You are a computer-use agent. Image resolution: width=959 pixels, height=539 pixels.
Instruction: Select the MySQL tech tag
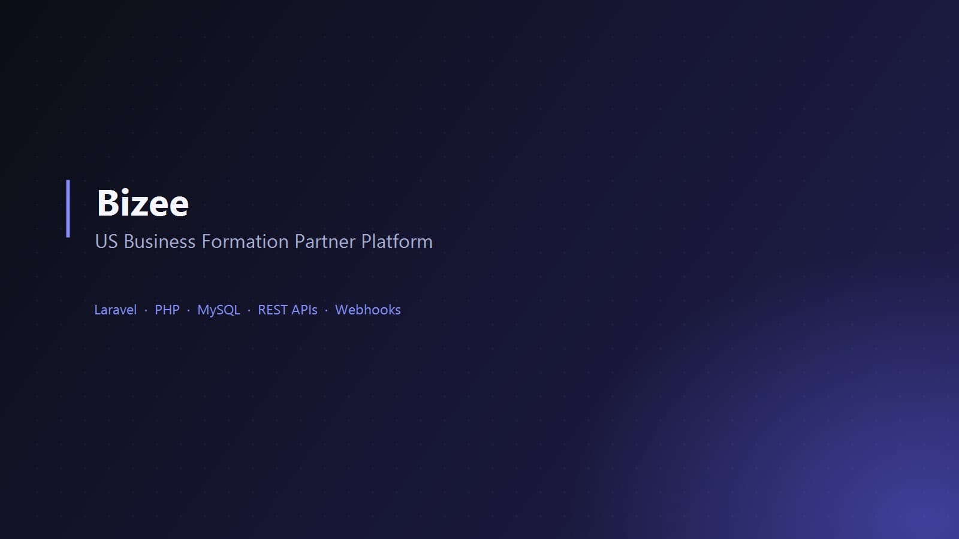tap(219, 310)
